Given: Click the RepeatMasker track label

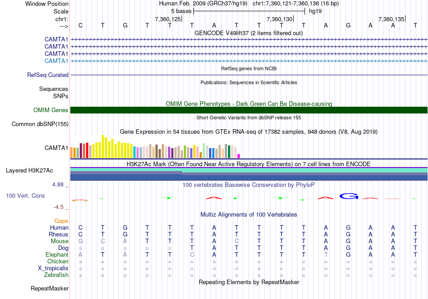Looking at the screenshot, I should pos(50,288).
